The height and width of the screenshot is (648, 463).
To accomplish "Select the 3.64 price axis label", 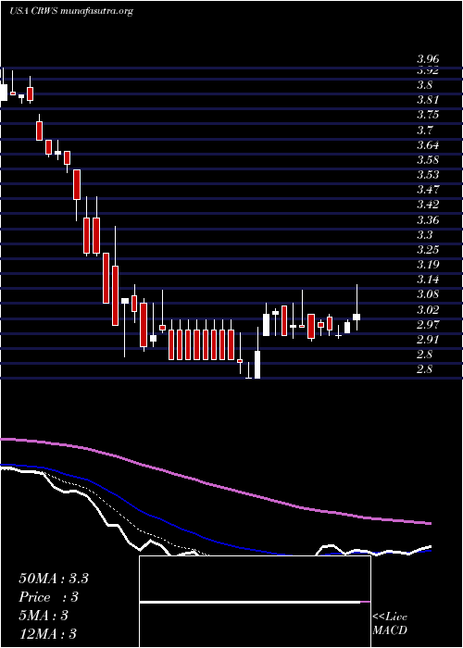I will [x=428, y=145].
